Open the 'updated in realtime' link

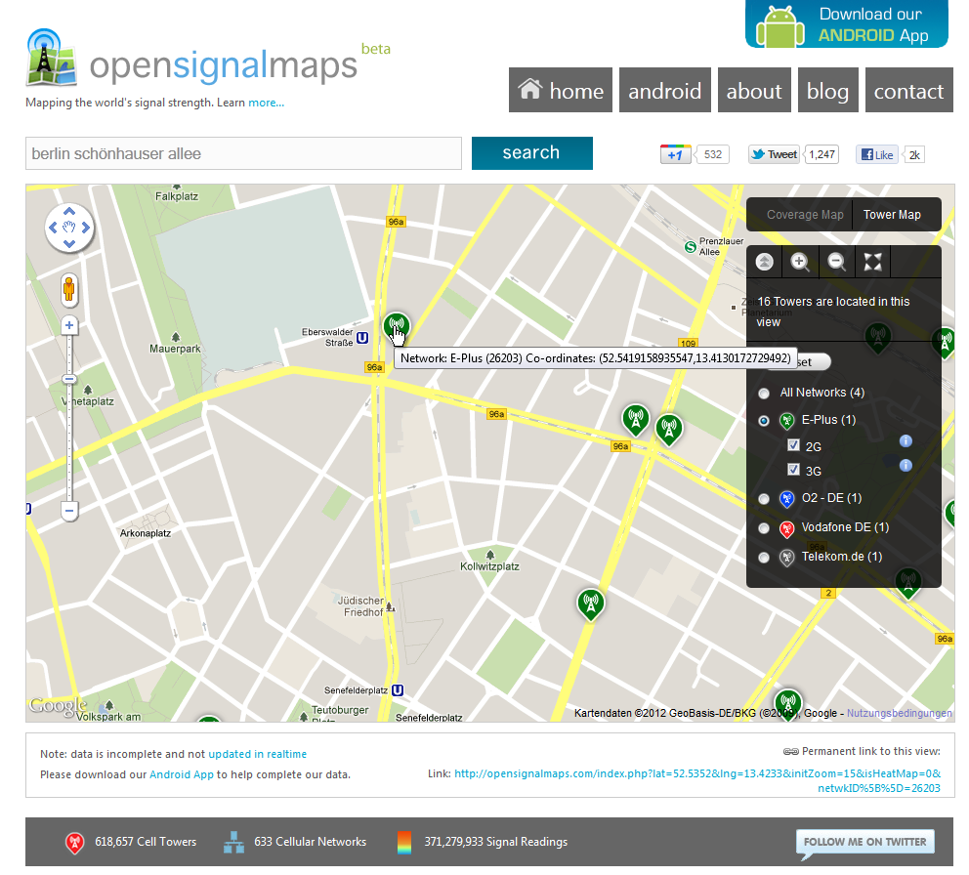coord(257,753)
